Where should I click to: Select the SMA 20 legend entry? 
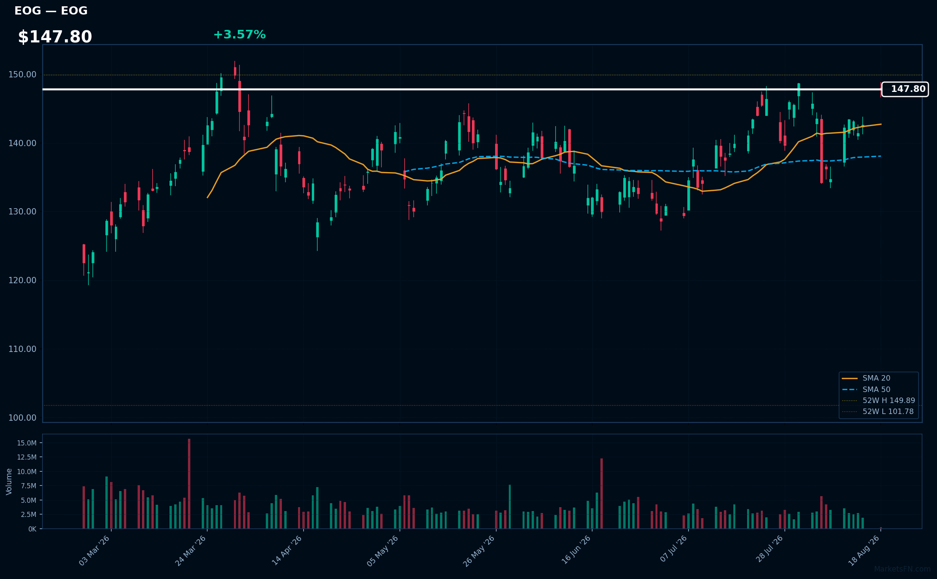pyautogui.click(x=878, y=378)
